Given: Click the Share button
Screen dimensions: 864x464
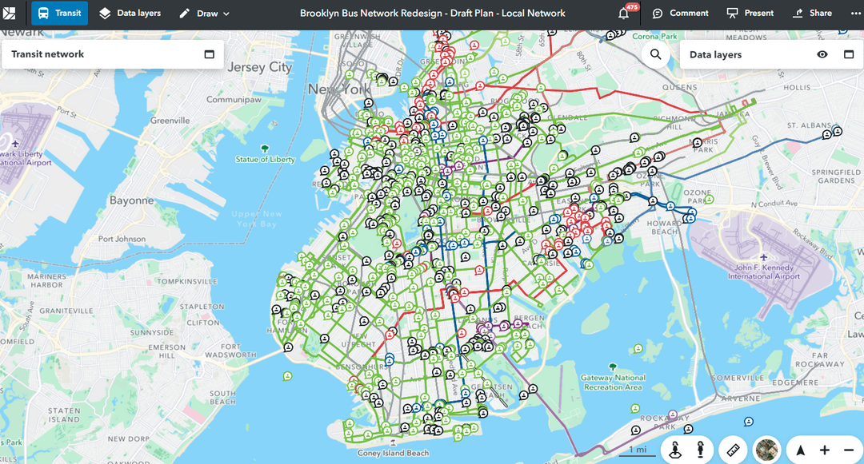Looking at the screenshot, I should click(812, 14).
